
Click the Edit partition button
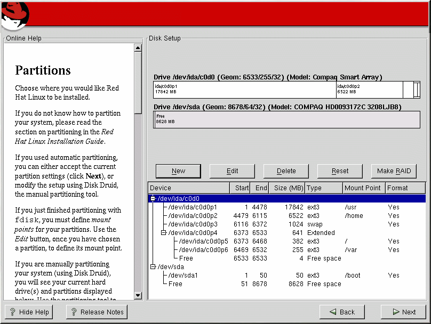232,171
